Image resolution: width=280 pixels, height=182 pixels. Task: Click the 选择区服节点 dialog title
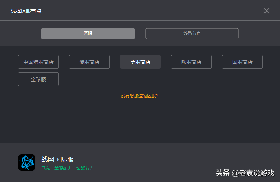point(26,11)
